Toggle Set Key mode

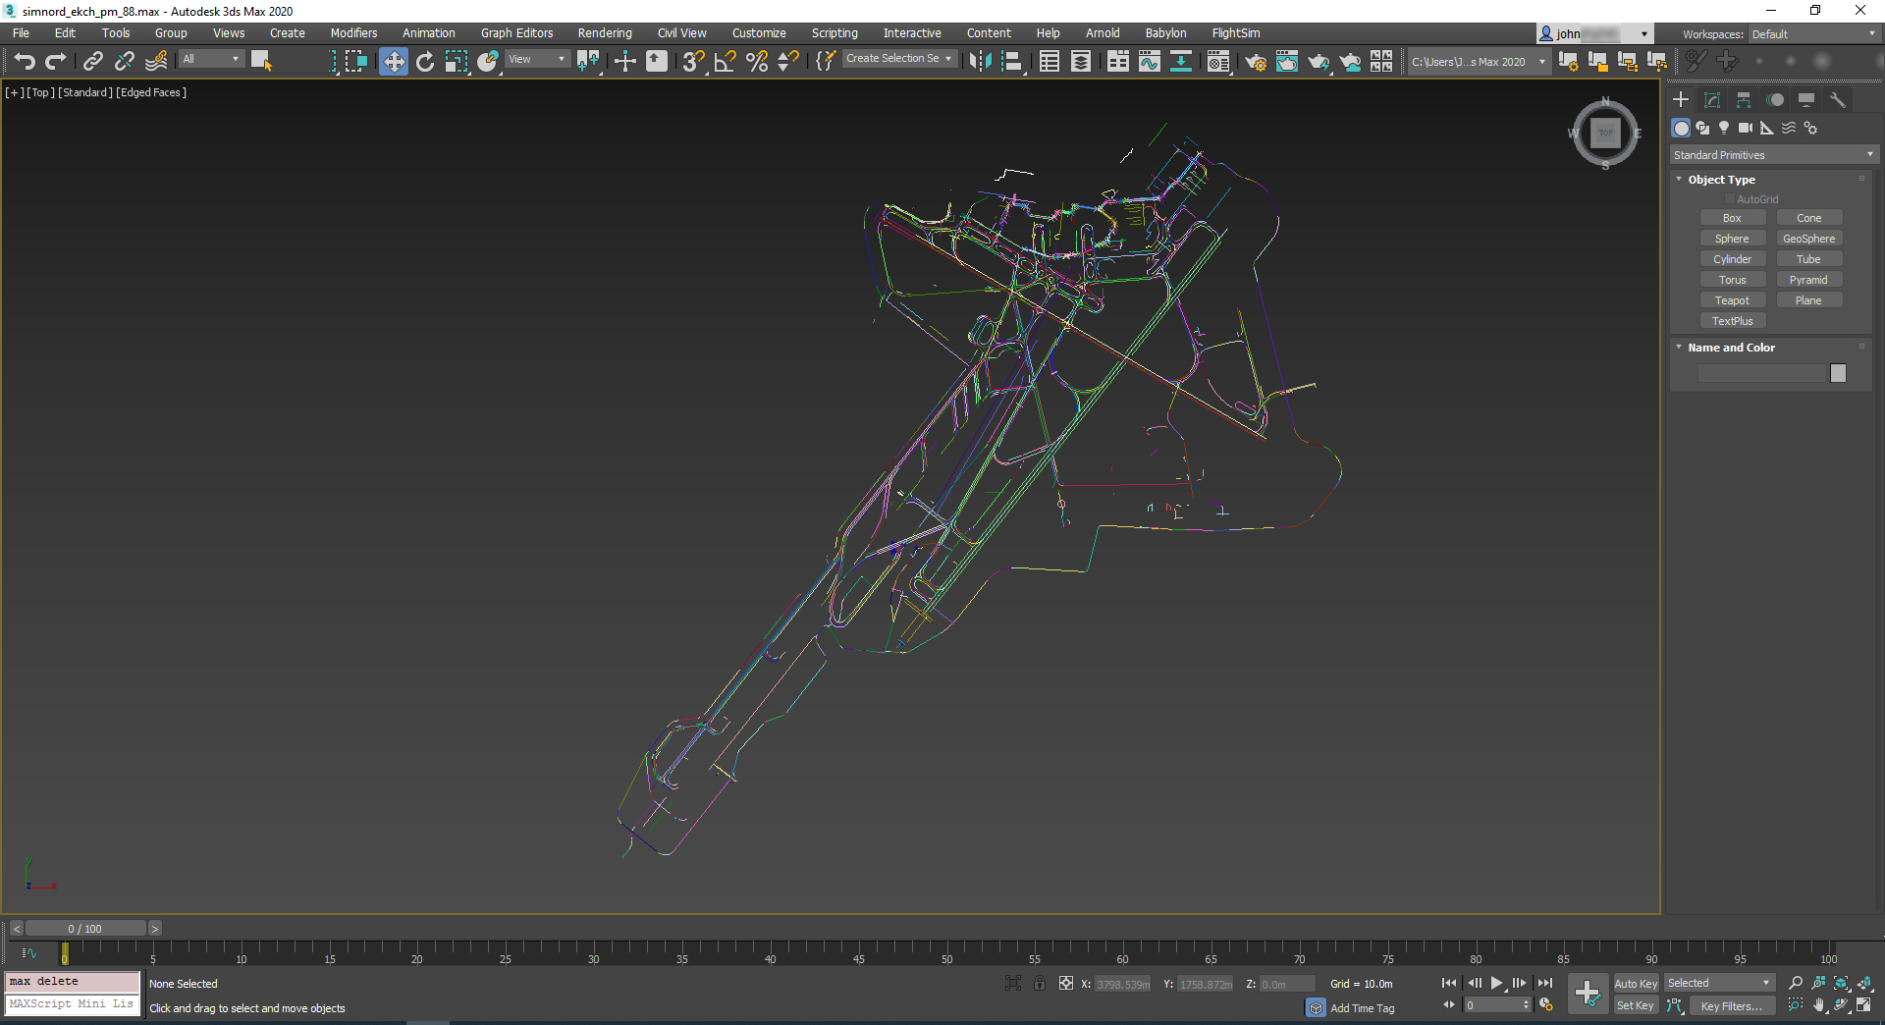1636,1005
